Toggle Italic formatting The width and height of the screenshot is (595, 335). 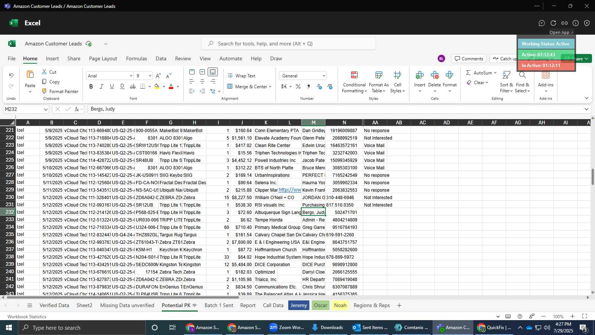pos(102,86)
